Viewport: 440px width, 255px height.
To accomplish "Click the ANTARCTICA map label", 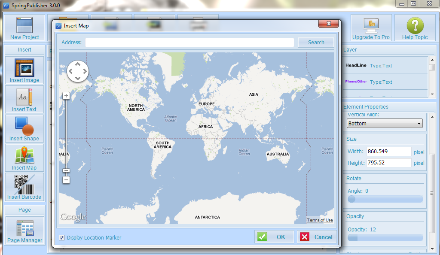I will 208,217.
